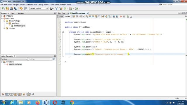Screen dimensions: 187x105
Task: Select main(String[] args) in Navigator
Action: (x=15, y=64)
